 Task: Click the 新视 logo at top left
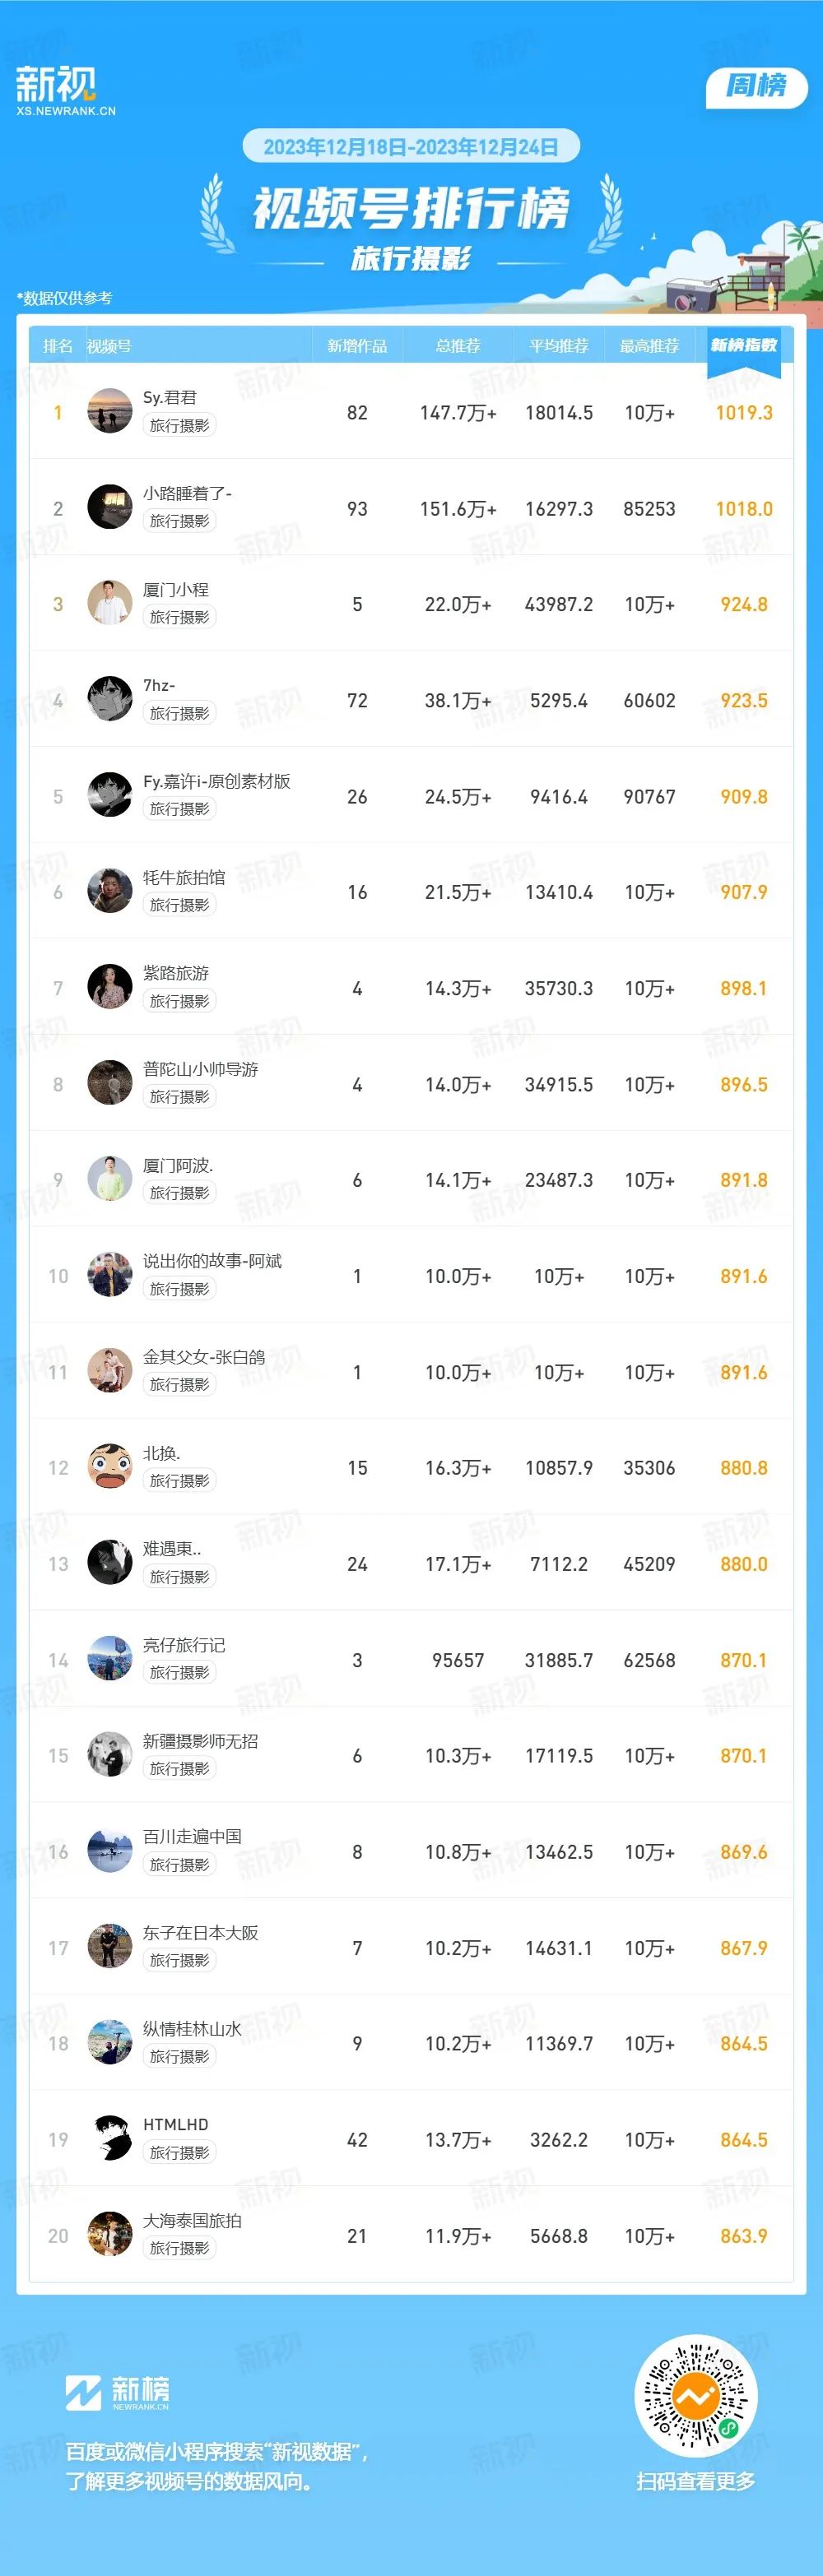(x=64, y=91)
